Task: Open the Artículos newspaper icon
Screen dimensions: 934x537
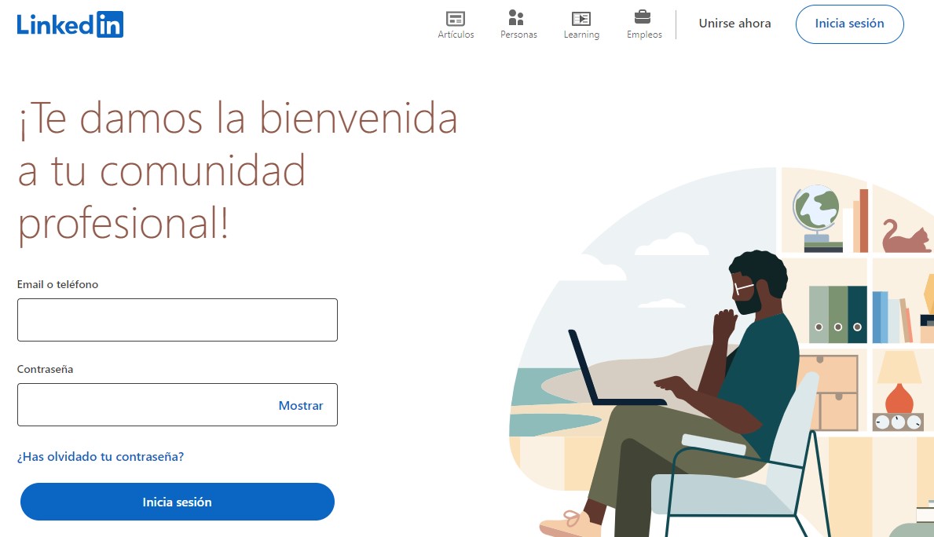Action: pyautogui.click(x=456, y=18)
